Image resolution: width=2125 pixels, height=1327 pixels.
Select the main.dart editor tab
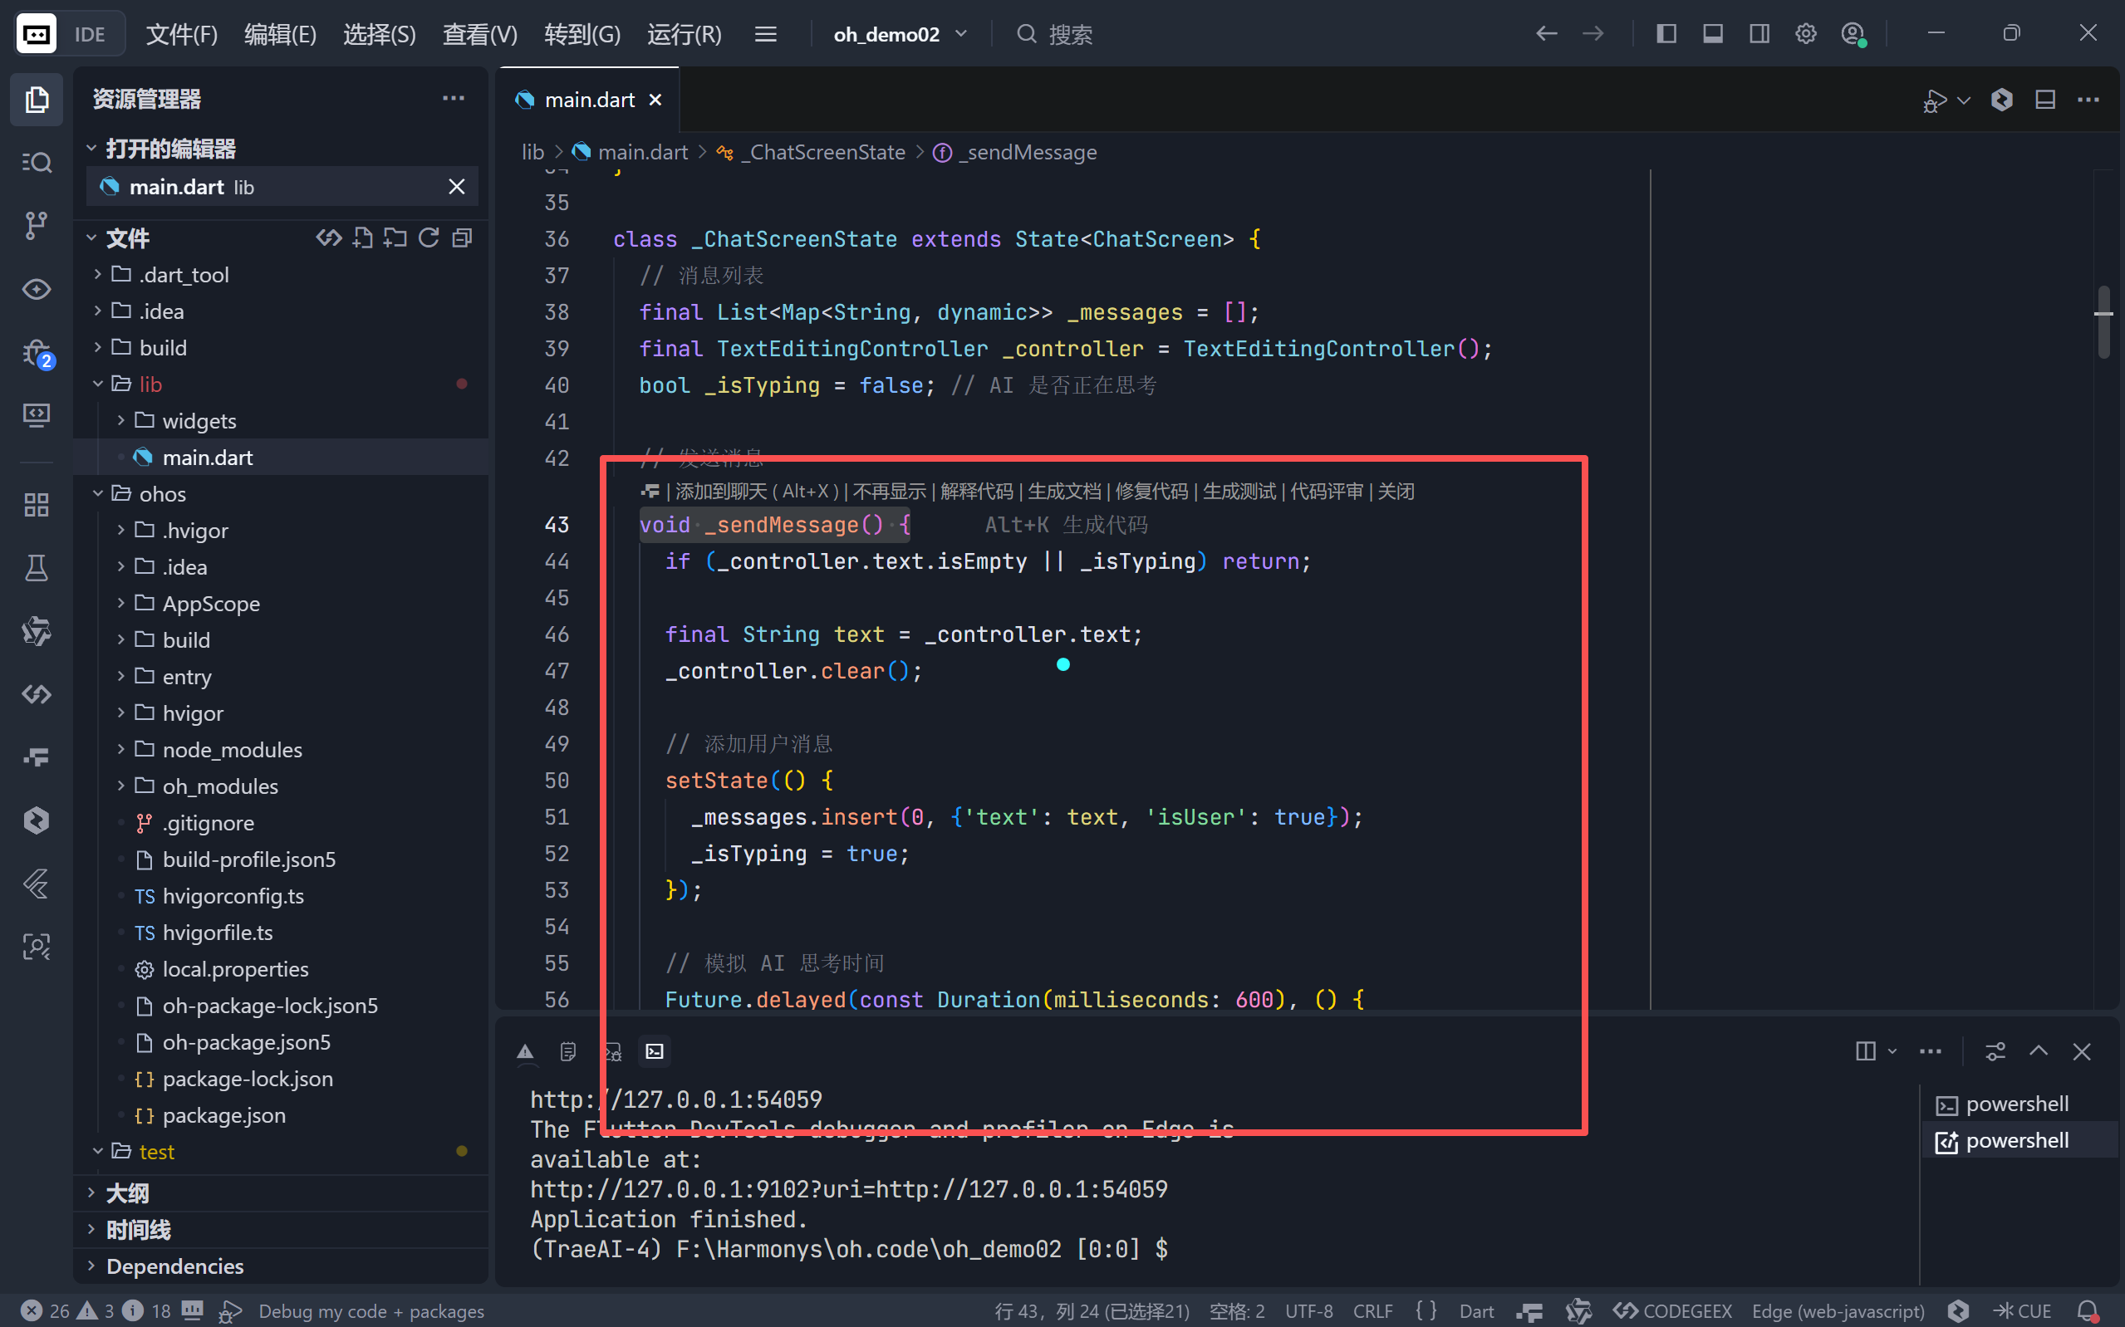(x=589, y=100)
